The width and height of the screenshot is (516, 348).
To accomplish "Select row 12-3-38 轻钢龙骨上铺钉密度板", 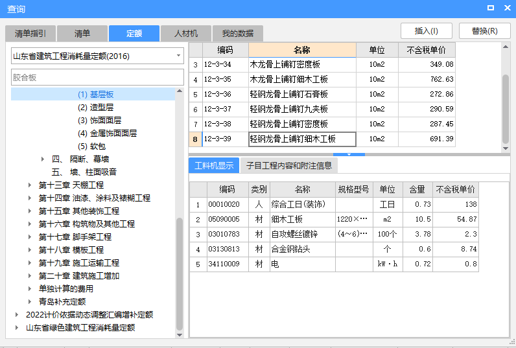I will coord(323,124).
